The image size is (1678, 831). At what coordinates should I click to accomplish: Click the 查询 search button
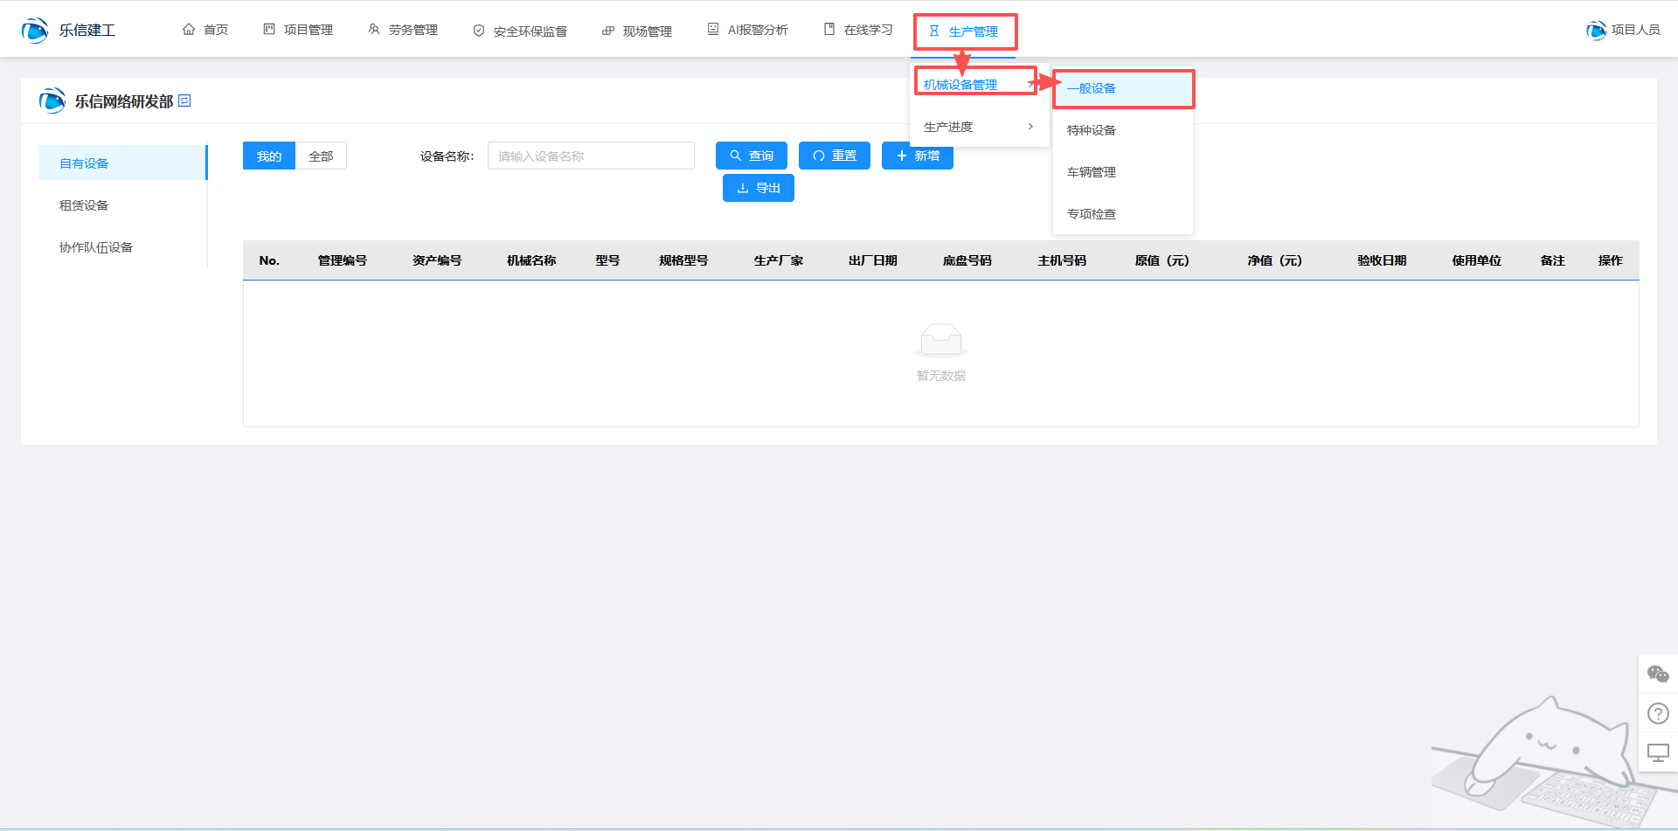[x=751, y=156]
